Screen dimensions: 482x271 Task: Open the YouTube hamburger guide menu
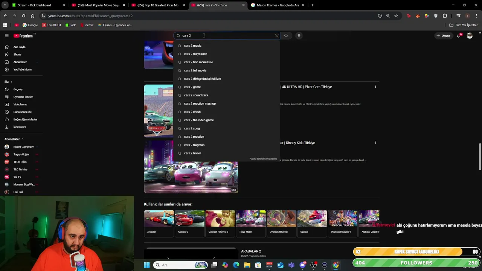[6, 35]
